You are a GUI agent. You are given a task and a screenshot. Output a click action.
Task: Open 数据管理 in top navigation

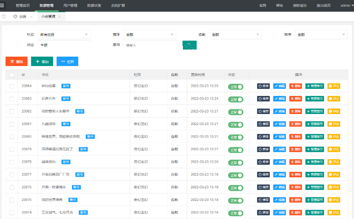point(46,6)
